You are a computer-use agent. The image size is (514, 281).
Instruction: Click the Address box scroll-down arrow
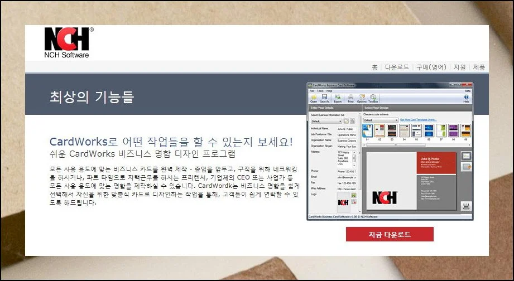[354, 166]
